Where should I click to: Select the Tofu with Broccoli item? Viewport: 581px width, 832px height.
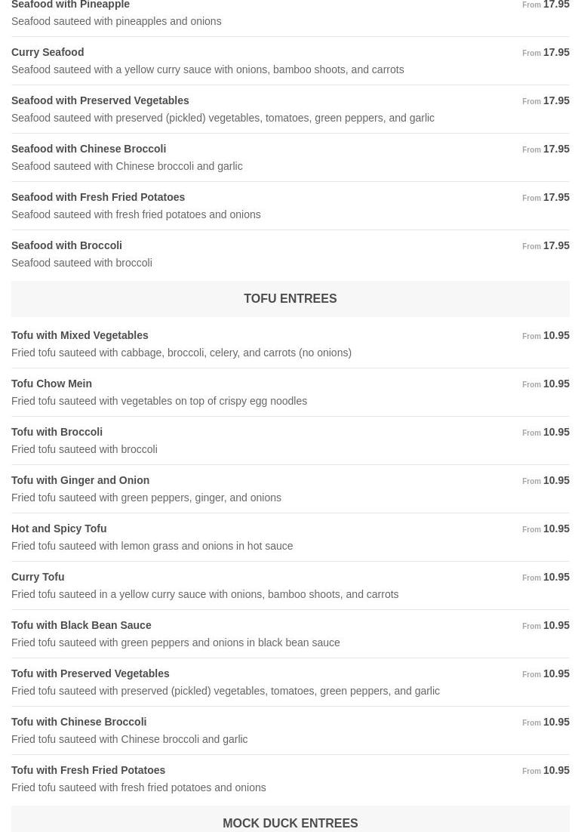point(57,432)
